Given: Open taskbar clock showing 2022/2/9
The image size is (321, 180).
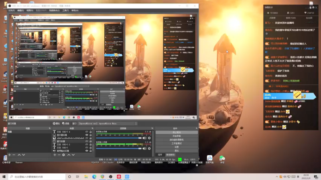Looking at the screenshot, I should (x=306, y=177).
